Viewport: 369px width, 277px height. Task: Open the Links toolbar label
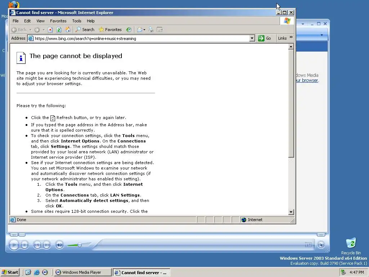pos(282,38)
